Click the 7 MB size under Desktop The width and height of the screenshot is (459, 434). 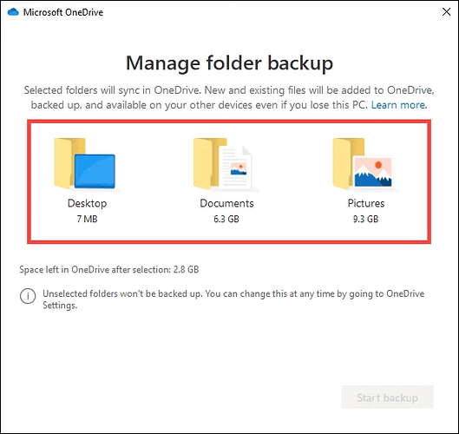tap(88, 219)
